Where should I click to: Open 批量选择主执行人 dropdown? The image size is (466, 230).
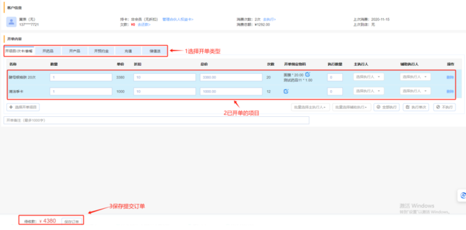tap(310, 108)
